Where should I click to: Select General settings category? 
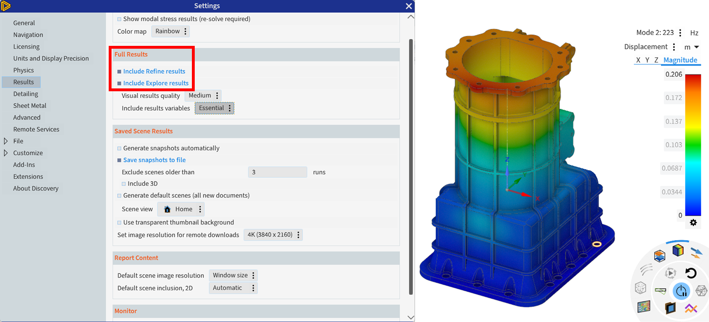[x=24, y=23]
